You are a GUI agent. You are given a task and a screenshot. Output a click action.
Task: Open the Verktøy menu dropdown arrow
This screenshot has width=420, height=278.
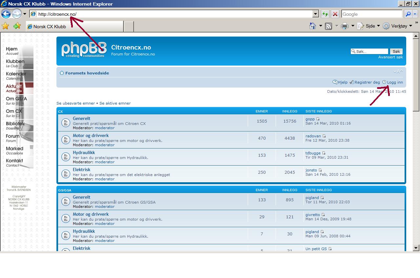[410, 26]
